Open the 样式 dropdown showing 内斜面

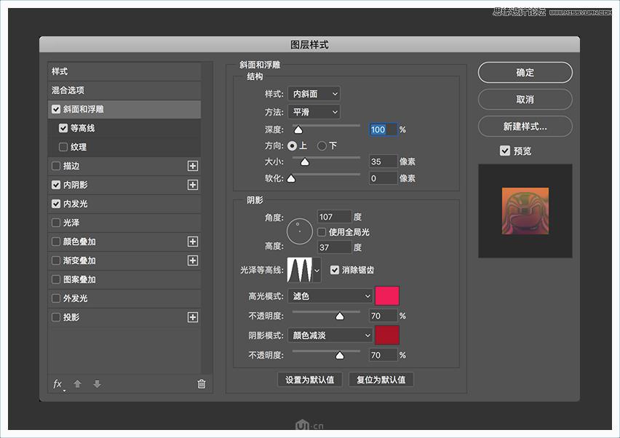[x=313, y=93]
